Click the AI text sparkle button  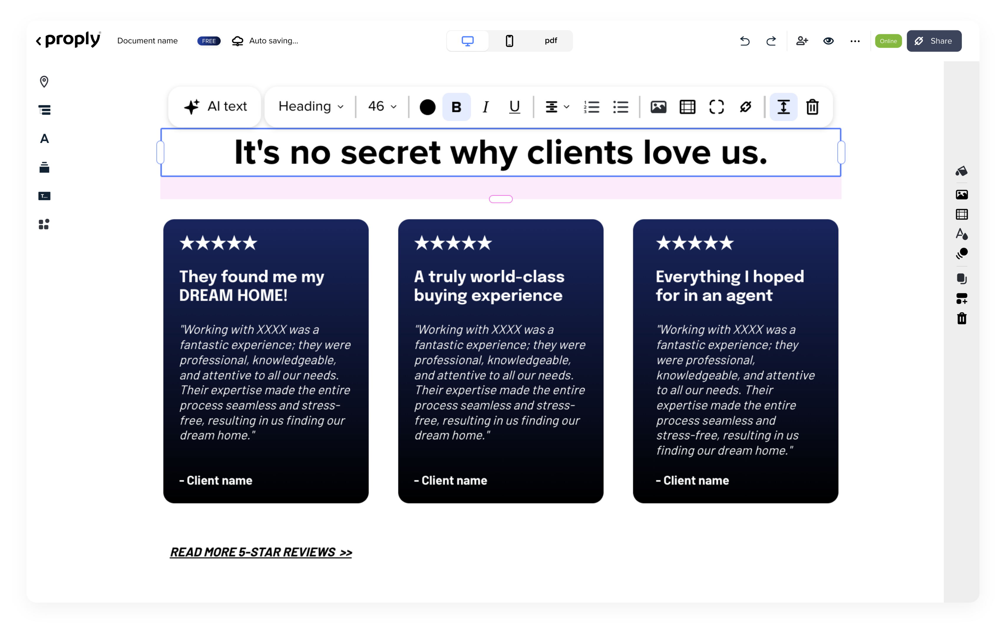click(x=215, y=107)
